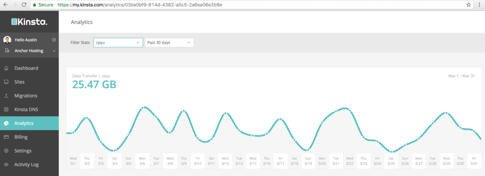This screenshot has width=485, height=176.
Task: Click the Thu 3/16 axis label
Action: coord(267,160)
